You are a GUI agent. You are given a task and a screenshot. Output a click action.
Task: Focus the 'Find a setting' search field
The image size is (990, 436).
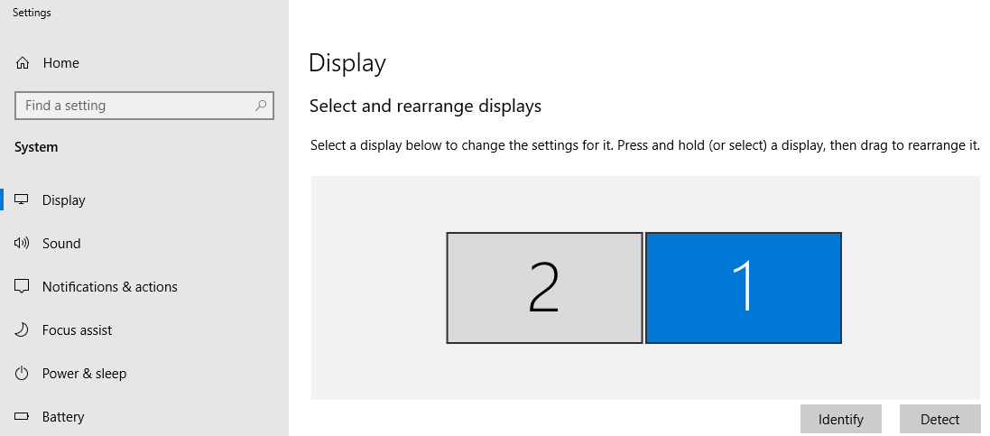point(135,106)
